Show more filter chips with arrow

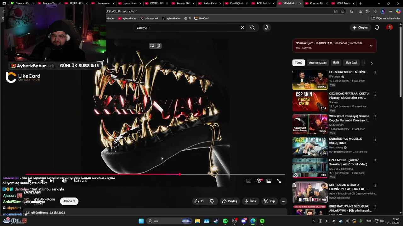tap(372, 63)
